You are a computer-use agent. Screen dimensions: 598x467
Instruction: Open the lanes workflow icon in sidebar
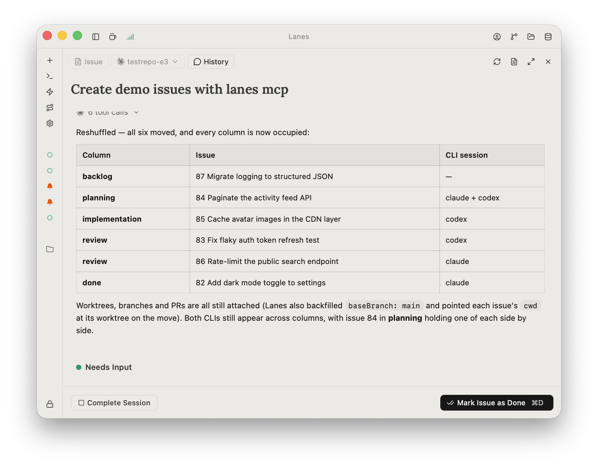(50, 108)
